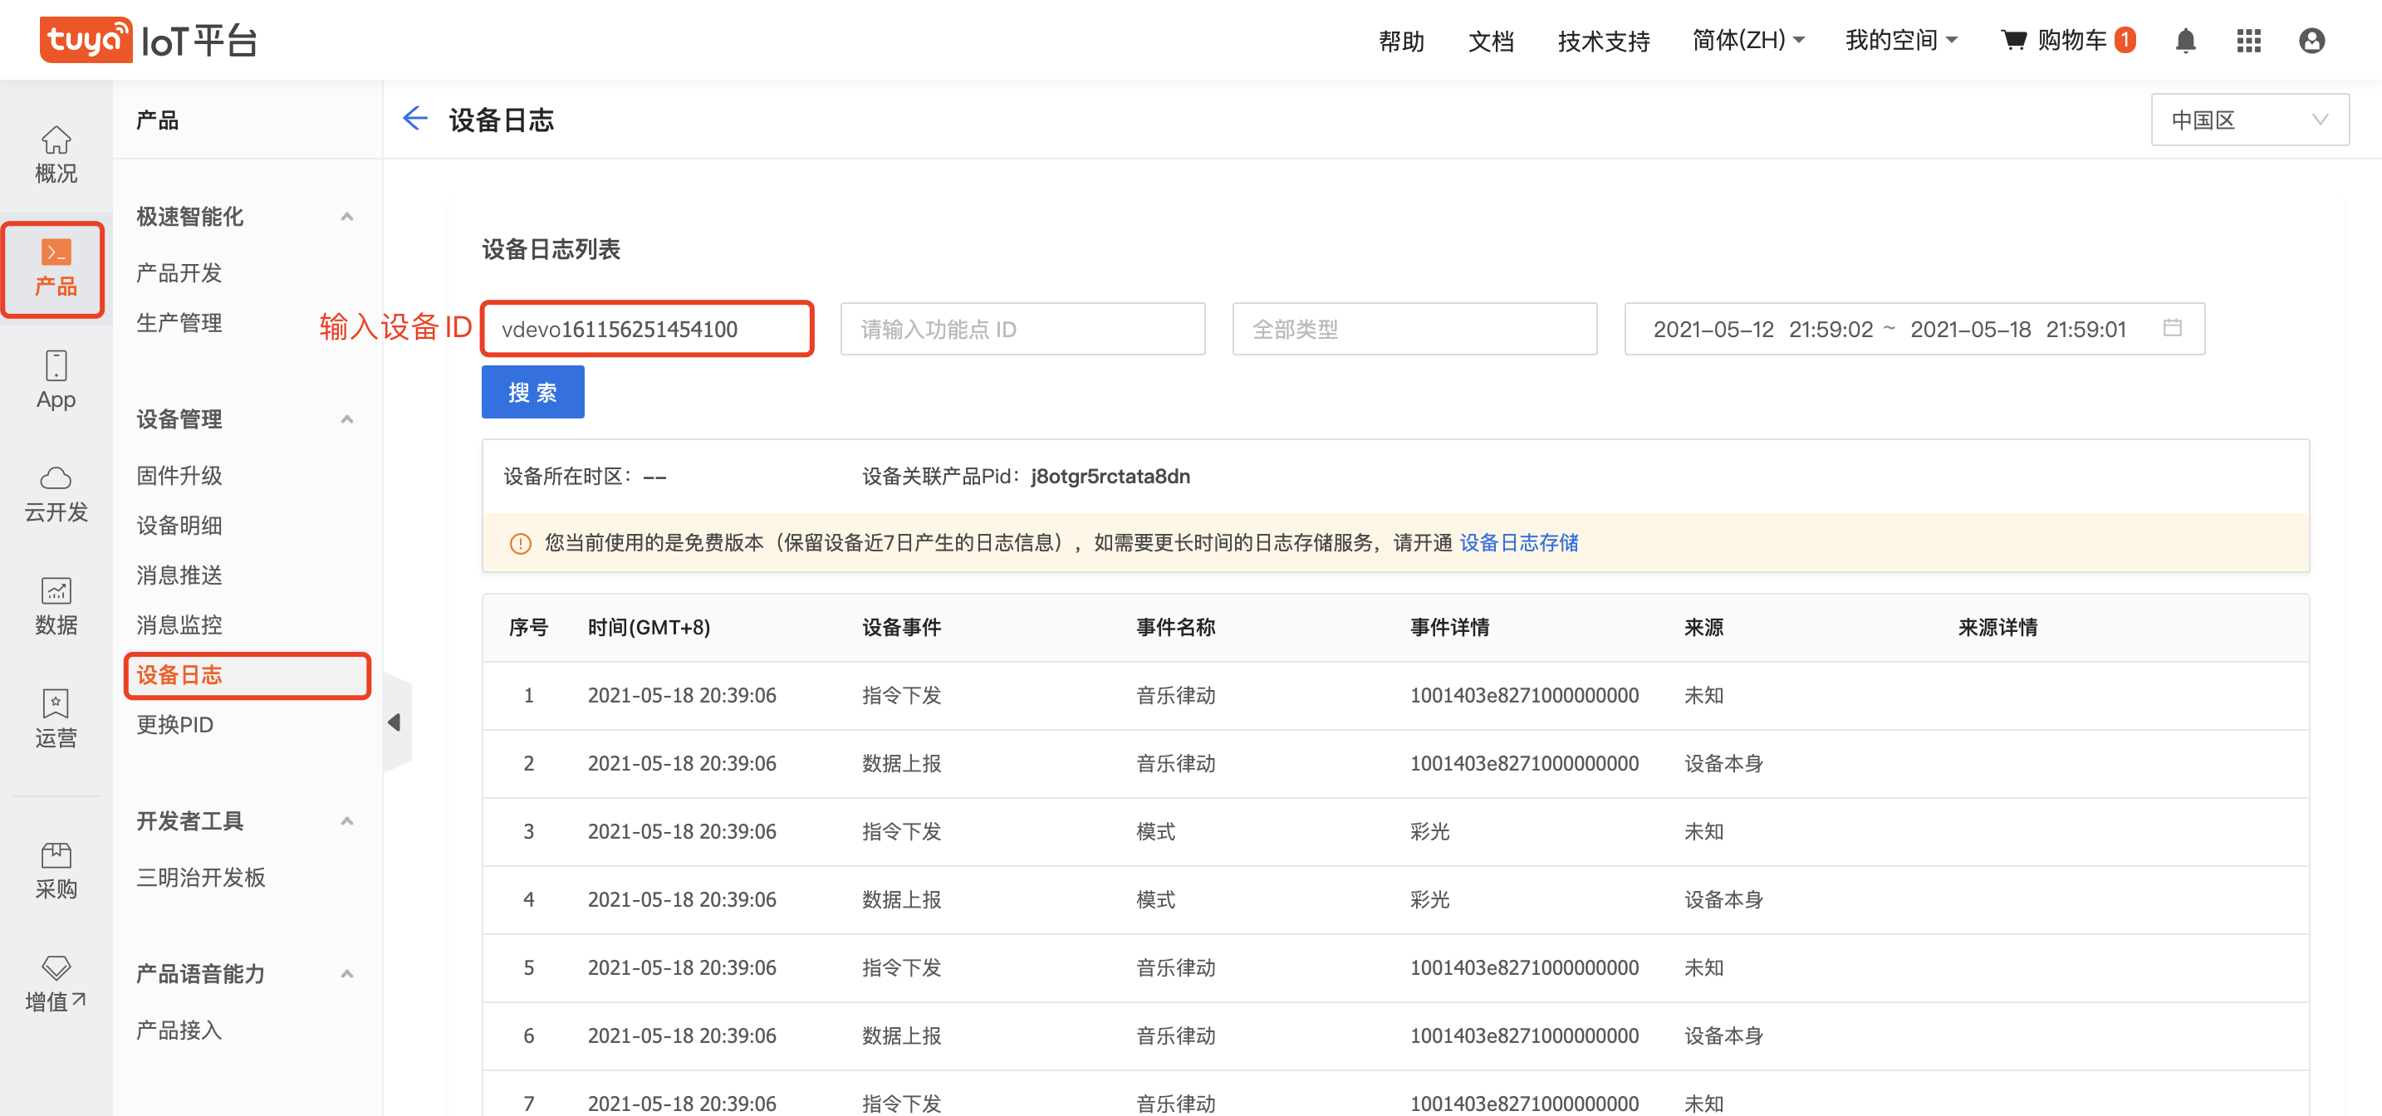This screenshot has height=1116, width=2382.
Task: Open the 技术支持 menu item
Action: click(1604, 40)
